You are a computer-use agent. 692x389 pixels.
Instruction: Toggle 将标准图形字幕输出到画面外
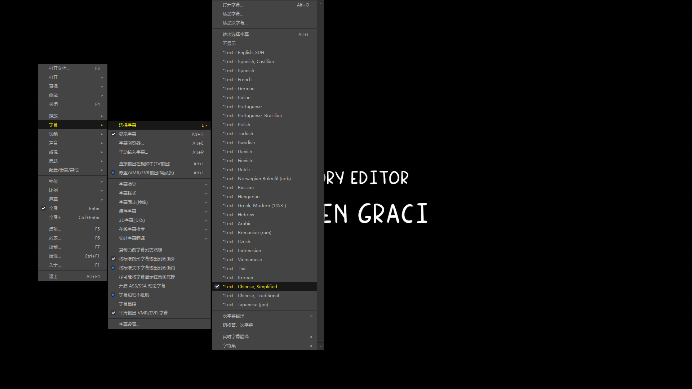pos(160,259)
